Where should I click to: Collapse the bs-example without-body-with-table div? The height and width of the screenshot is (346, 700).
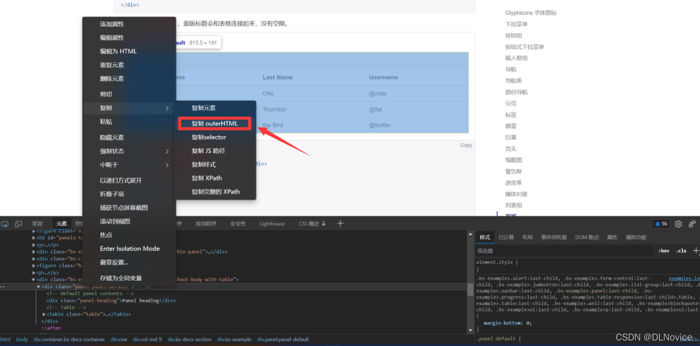(34, 280)
